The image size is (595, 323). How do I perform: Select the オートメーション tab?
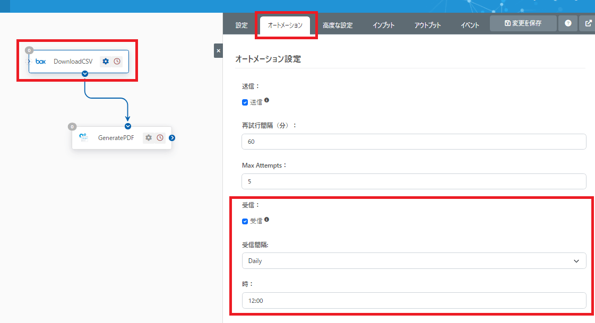[285, 25]
